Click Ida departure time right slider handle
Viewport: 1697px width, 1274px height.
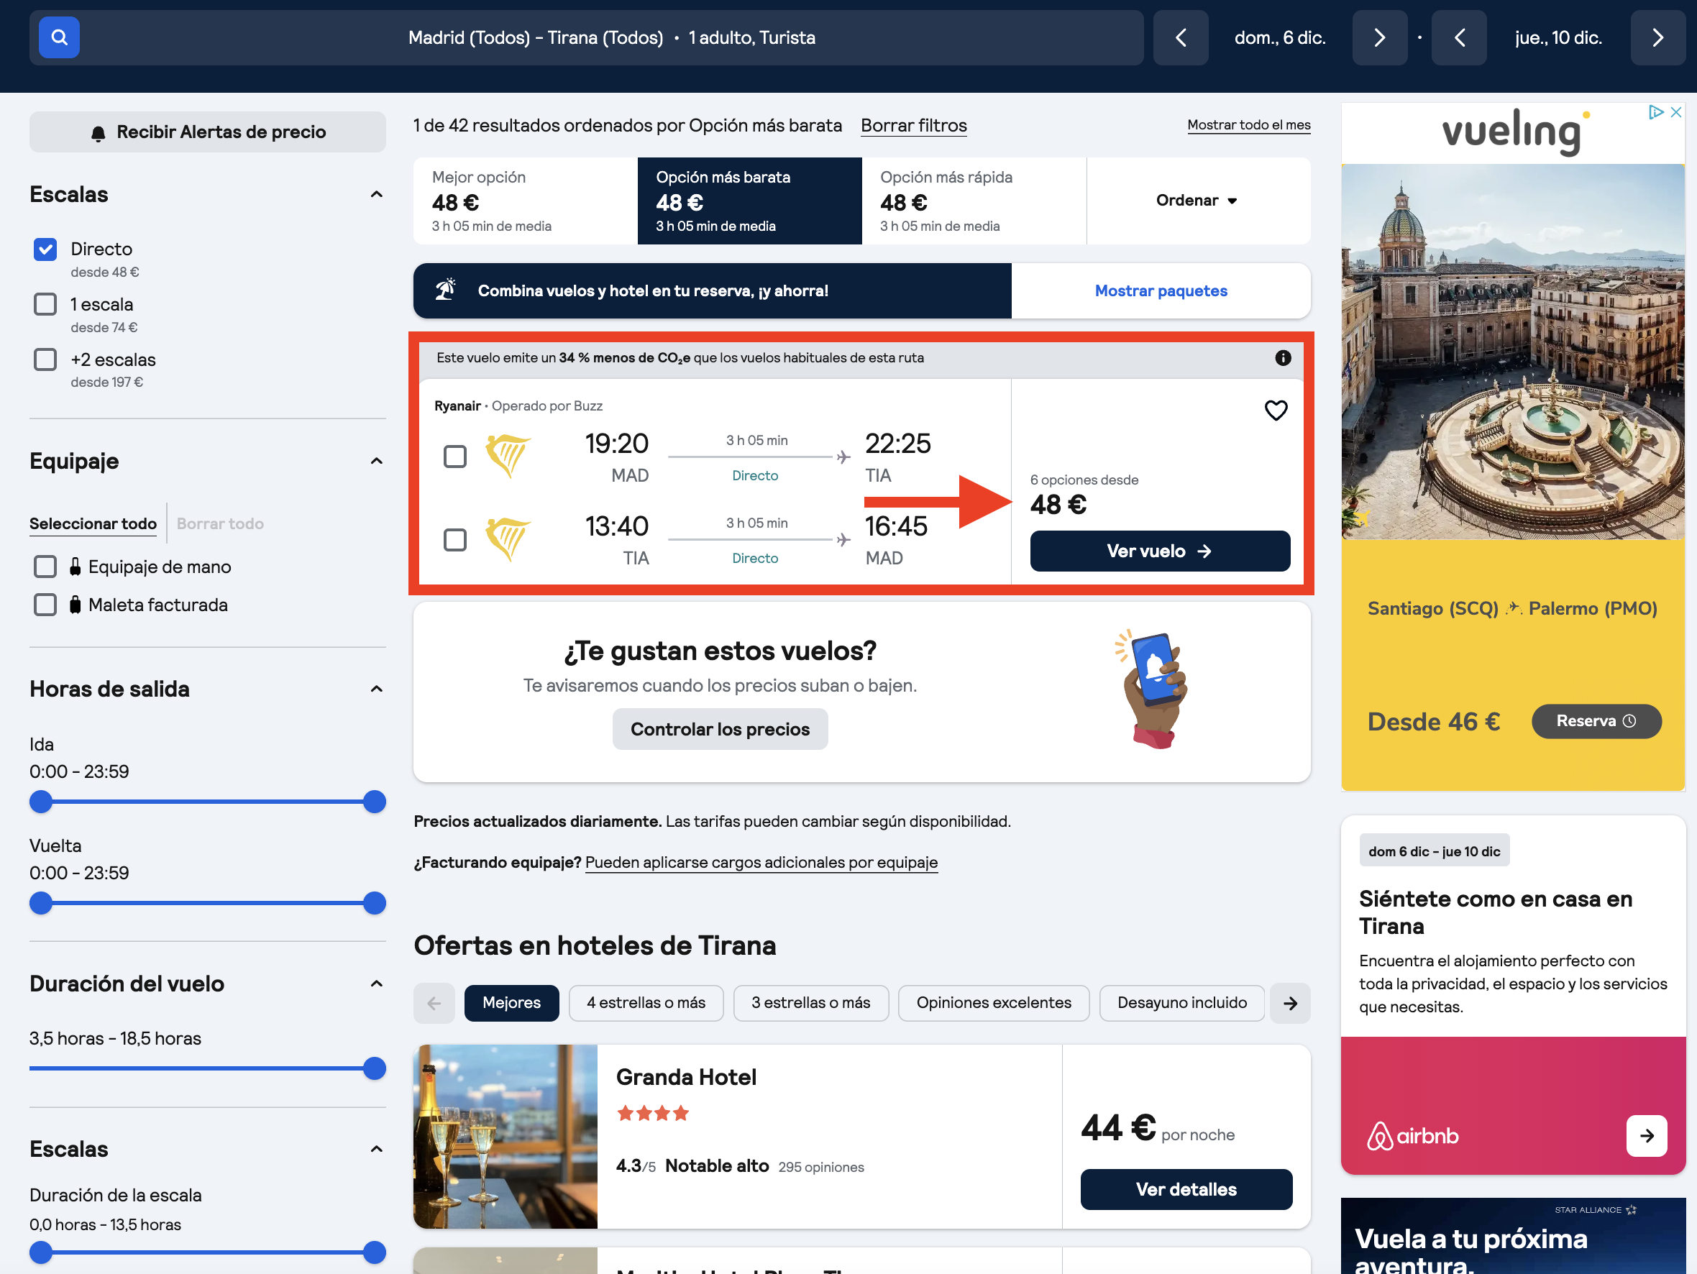pyautogui.click(x=375, y=802)
